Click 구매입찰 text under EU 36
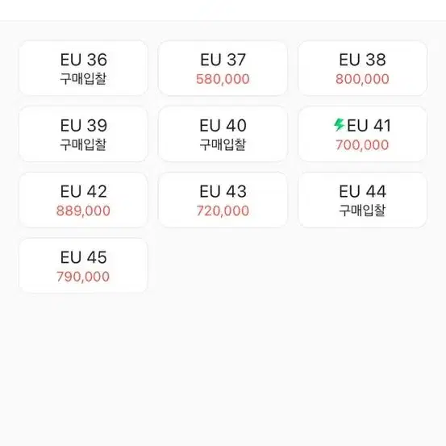This screenshot has width=446, height=446. tap(83, 79)
